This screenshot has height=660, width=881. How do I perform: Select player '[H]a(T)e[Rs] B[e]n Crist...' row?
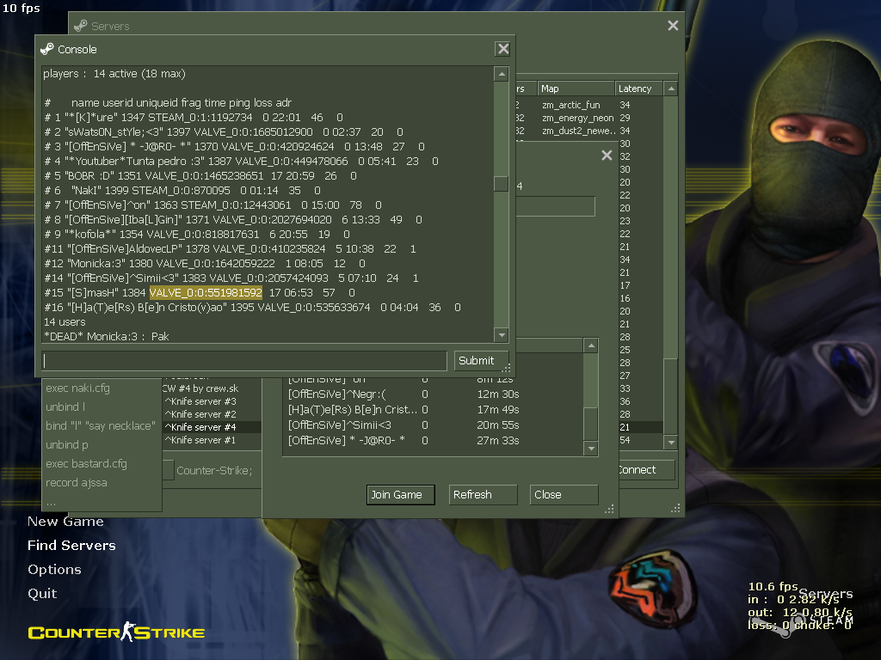[x=433, y=410]
